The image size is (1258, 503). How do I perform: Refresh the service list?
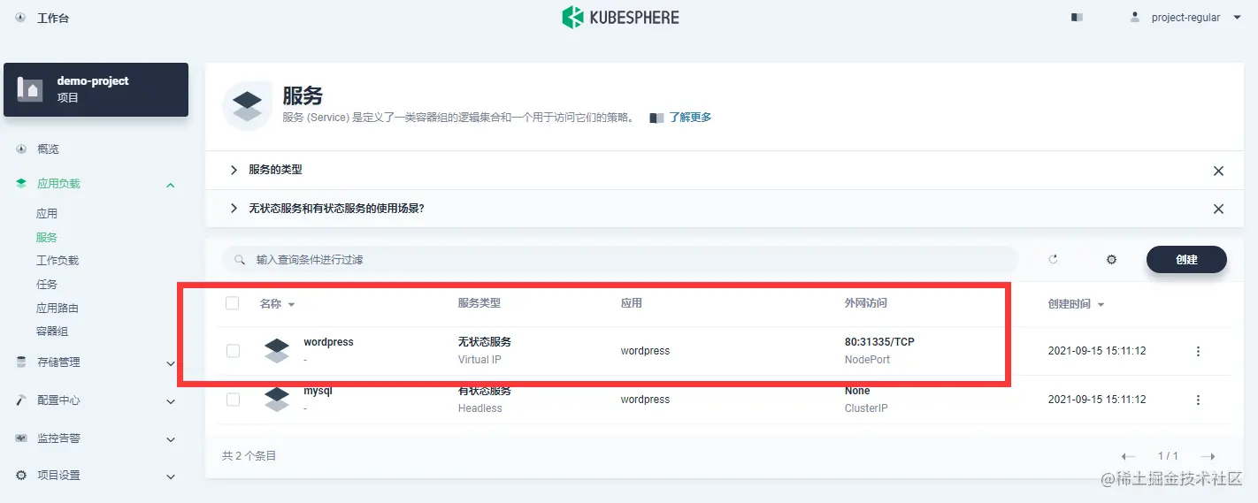coord(1053,259)
